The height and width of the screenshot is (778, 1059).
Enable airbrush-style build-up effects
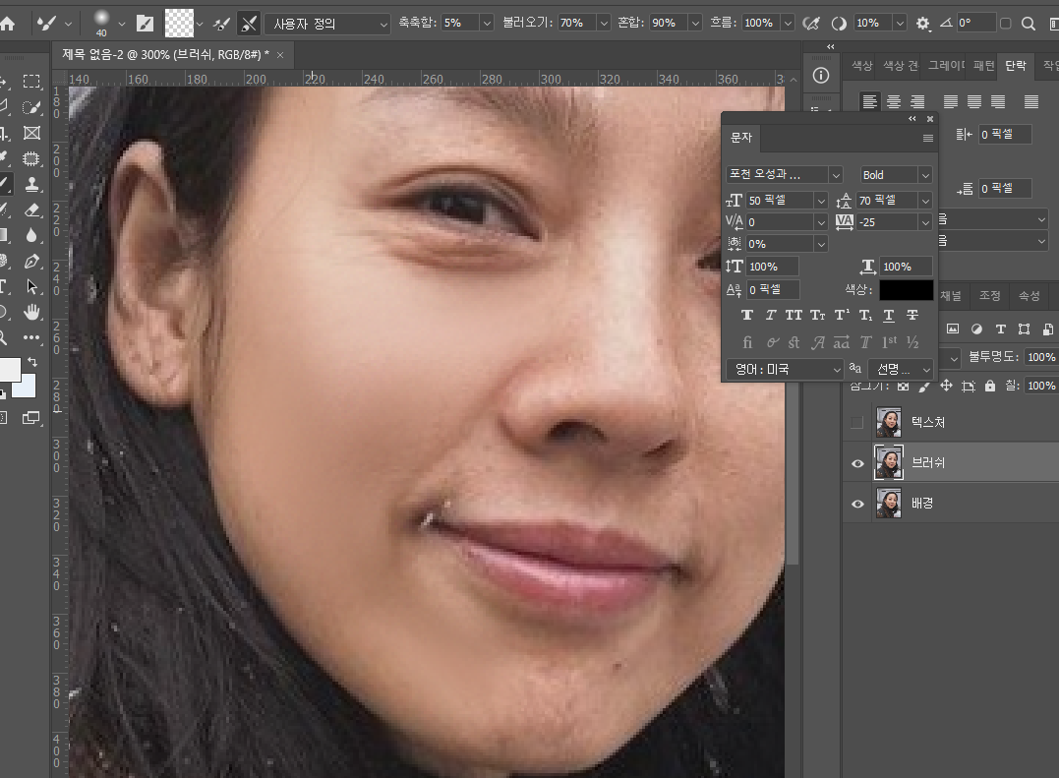[811, 24]
